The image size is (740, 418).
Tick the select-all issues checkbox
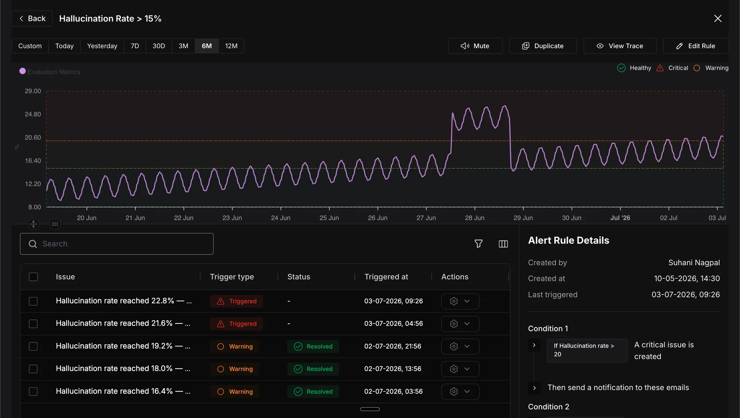tap(33, 277)
